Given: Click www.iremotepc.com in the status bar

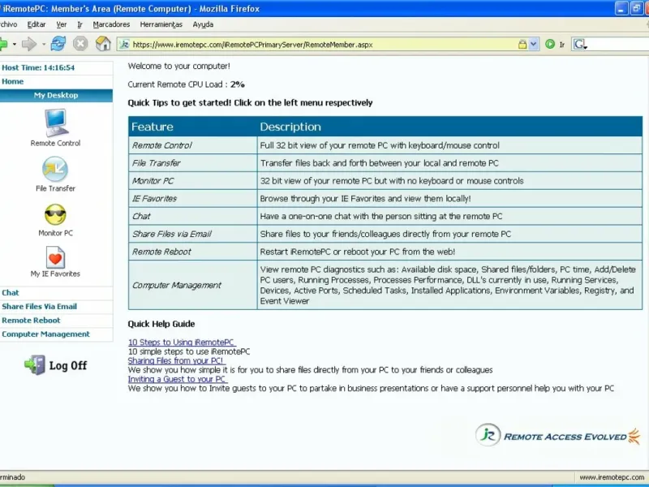Looking at the screenshot, I should click(612, 477).
